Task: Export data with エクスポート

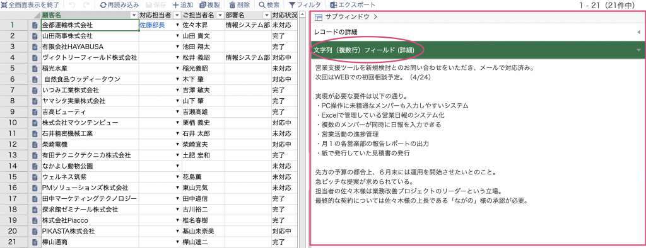Action: tap(353, 5)
